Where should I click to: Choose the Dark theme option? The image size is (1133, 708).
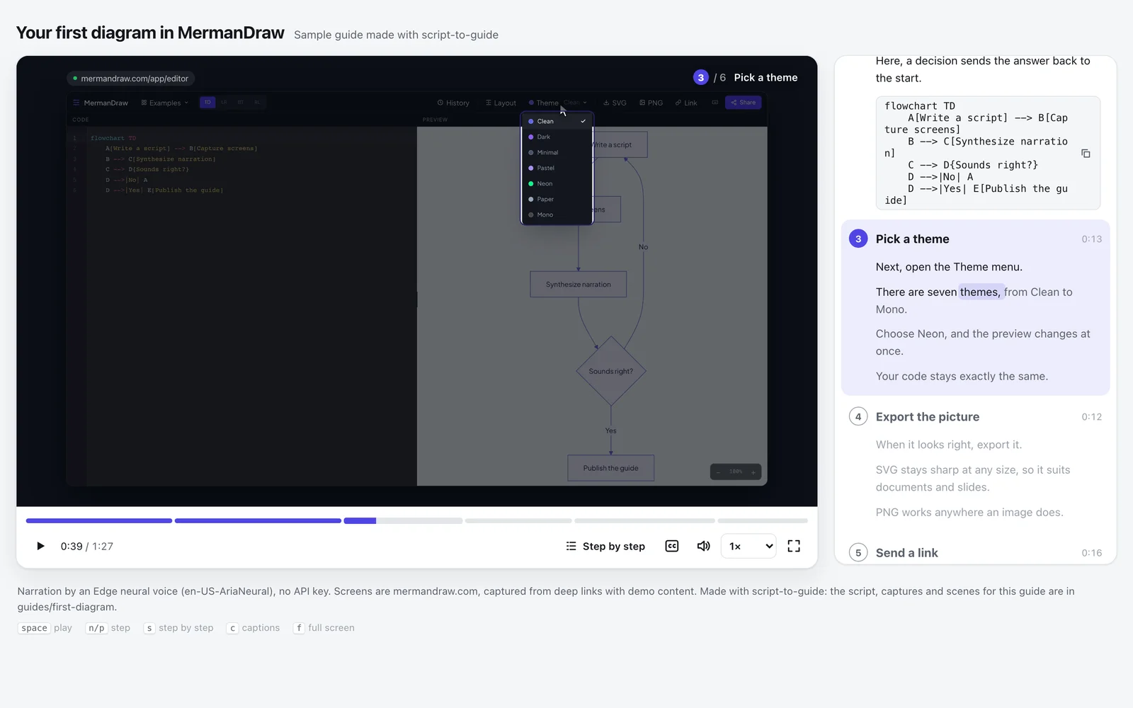coord(557,137)
